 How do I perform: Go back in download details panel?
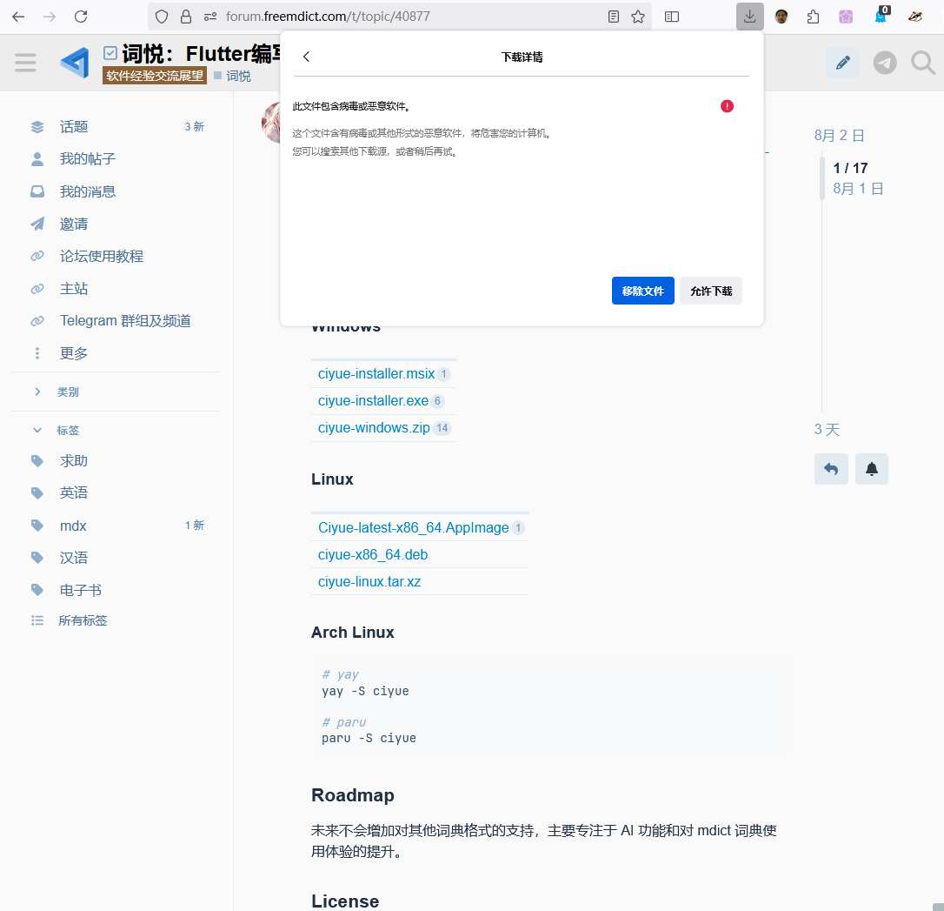(306, 57)
